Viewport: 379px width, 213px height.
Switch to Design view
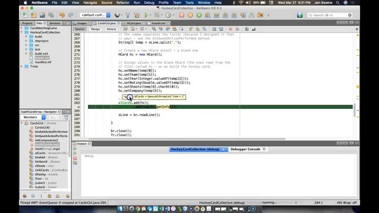95,29
